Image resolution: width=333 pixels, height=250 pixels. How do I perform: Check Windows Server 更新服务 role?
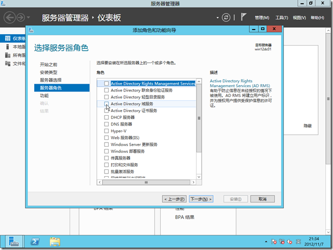coord(107,145)
